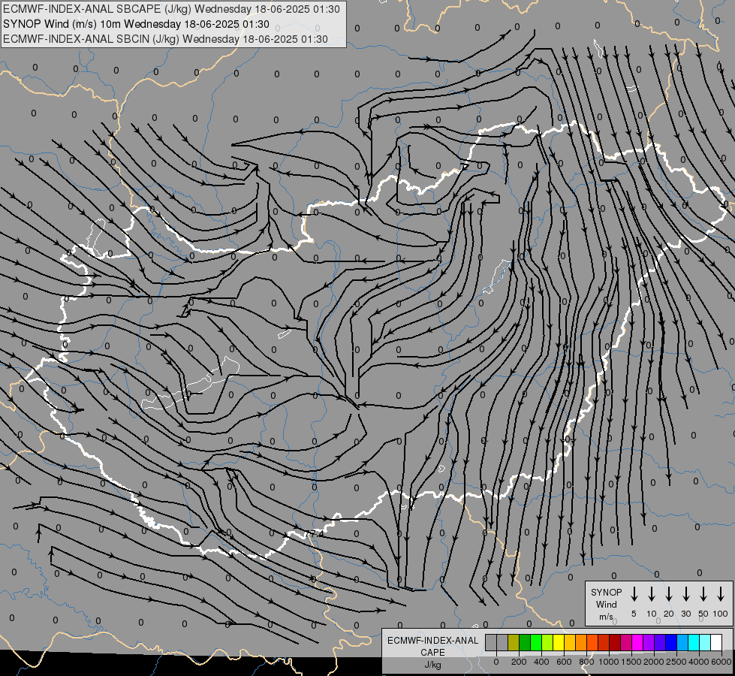Click the '10' wind speed legend label
735x676 pixels.
tap(652, 614)
